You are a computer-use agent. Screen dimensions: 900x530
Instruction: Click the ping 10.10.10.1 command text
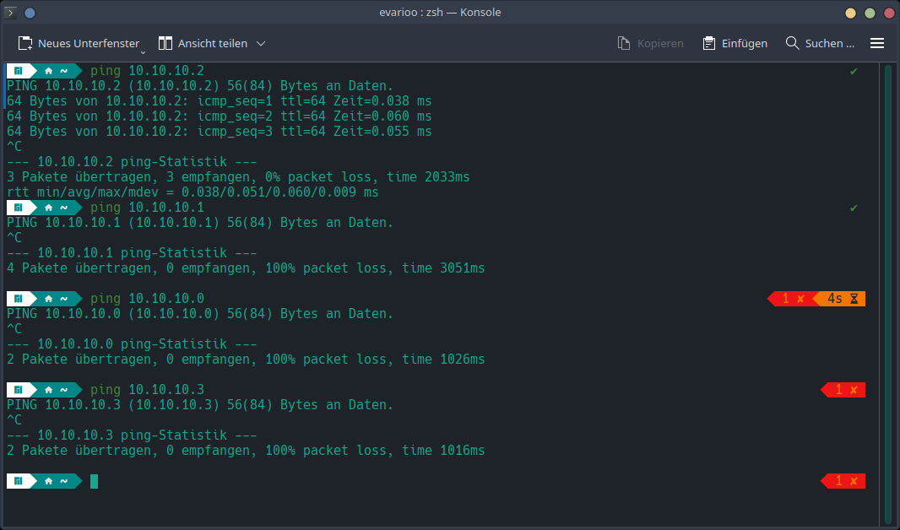click(x=147, y=208)
